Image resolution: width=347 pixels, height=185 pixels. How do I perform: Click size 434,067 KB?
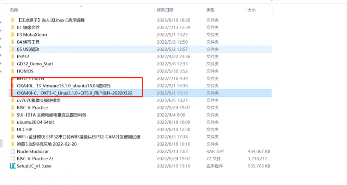click(259, 151)
